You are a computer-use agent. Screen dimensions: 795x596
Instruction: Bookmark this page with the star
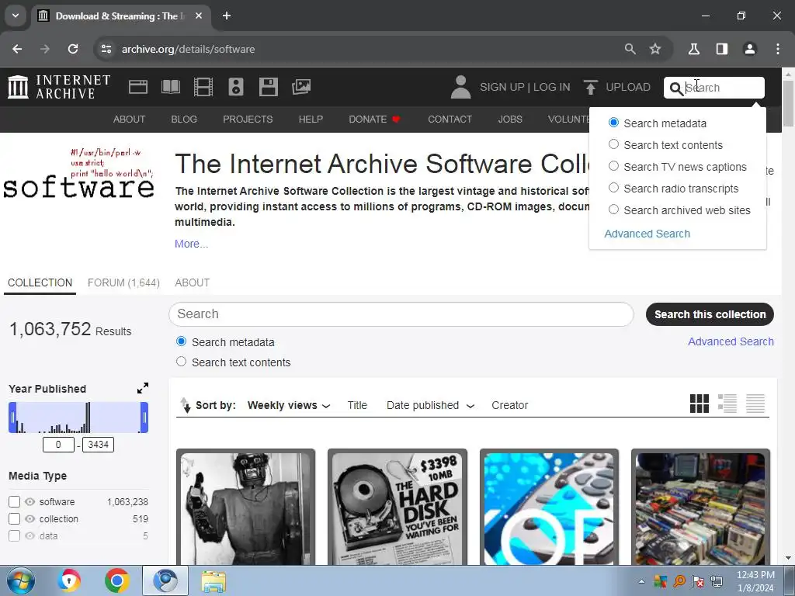pyautogui.click(x=655, y=49)
